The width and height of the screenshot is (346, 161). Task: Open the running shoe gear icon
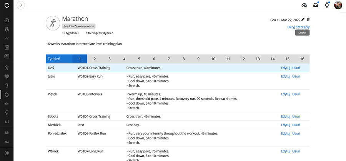7,103
